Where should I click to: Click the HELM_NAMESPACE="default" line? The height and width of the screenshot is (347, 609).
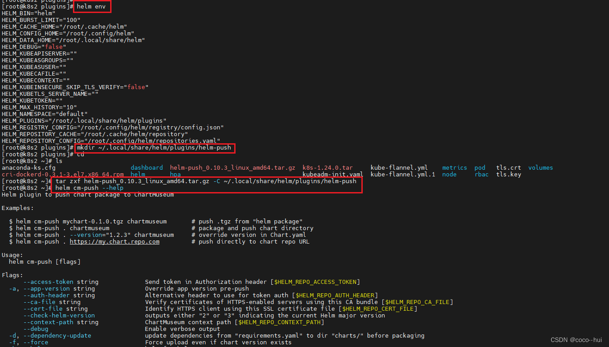(45, 114)
